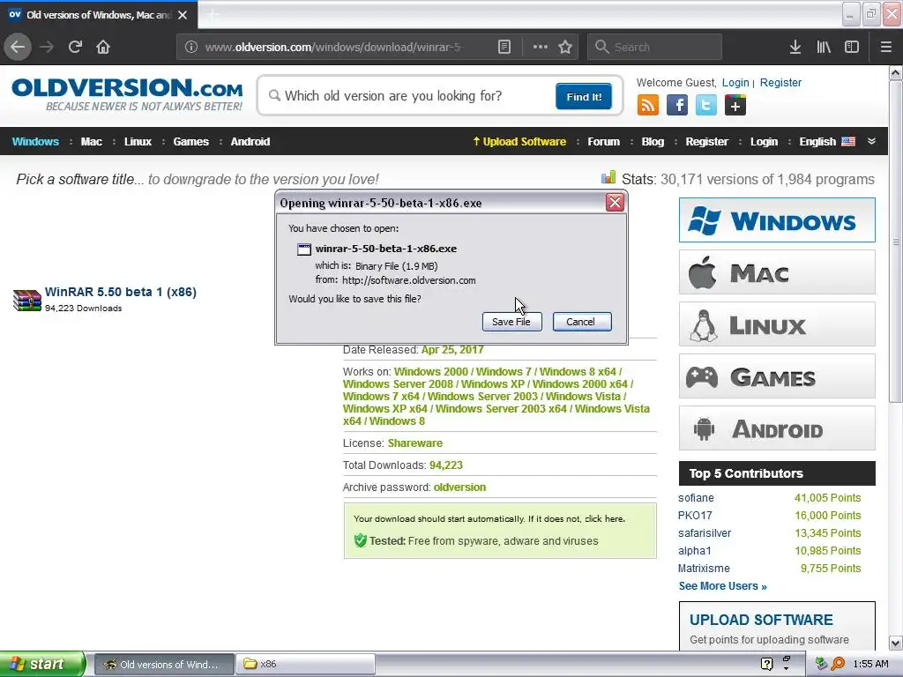Click the black plus share icon
This screenshot has height=677, width=903.
click(735, 106)
